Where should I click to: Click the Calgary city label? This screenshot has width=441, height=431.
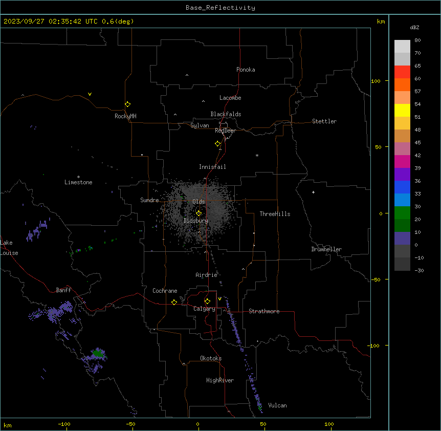click(x=205, y=309)
